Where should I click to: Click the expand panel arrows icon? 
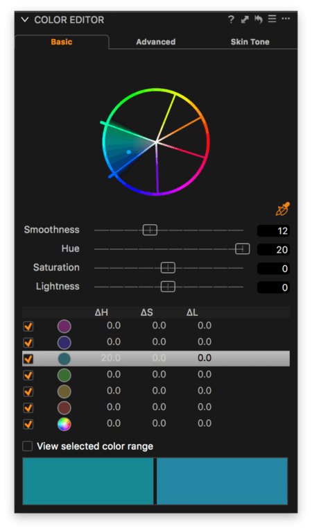245,19
